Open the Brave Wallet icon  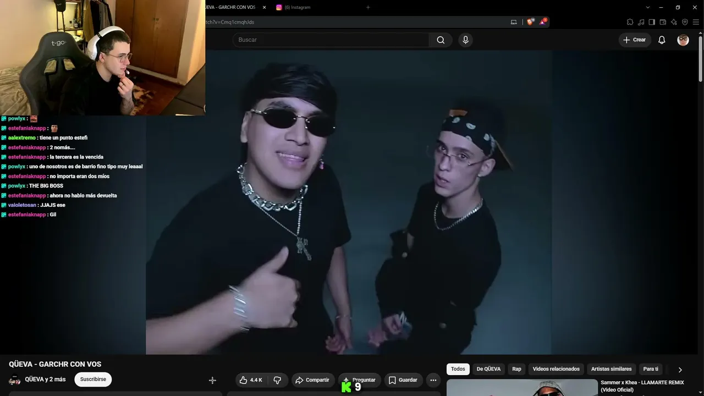[x=663, y=22]
